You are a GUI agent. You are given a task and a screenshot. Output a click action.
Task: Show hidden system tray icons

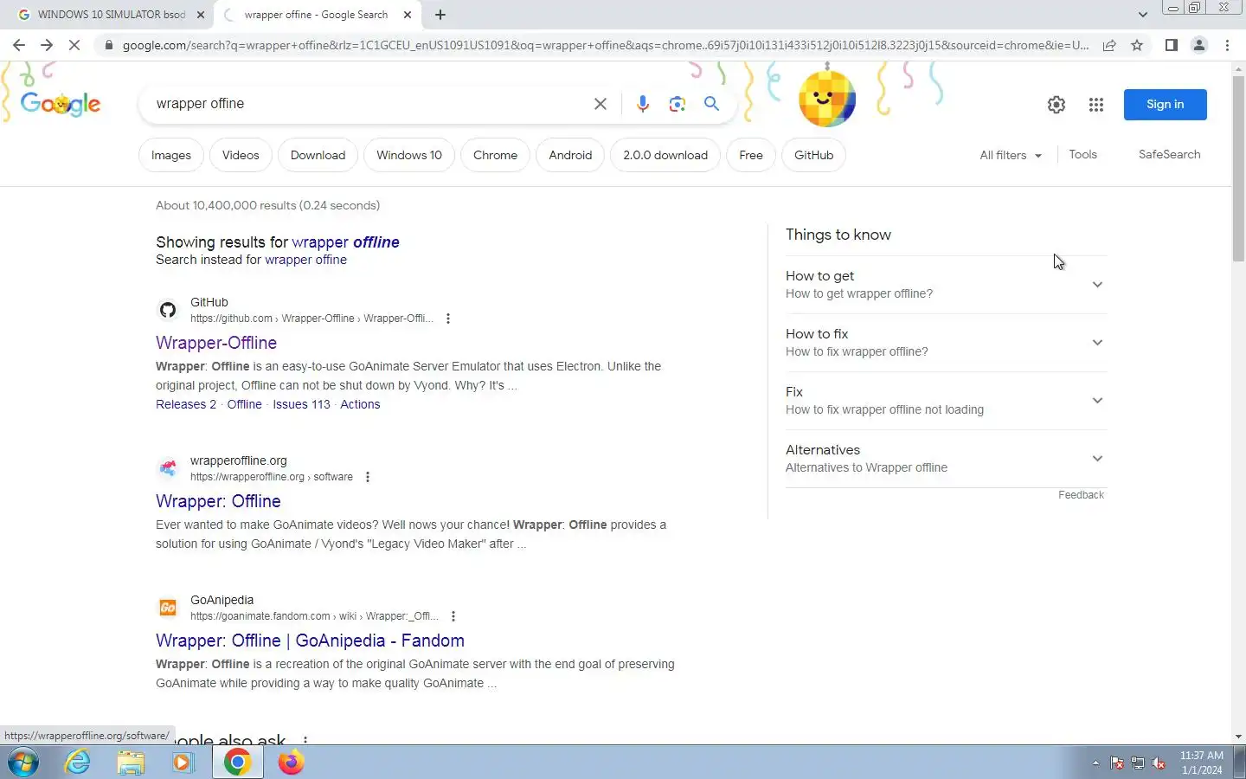pyautogui.click(x=1095, y=763)
